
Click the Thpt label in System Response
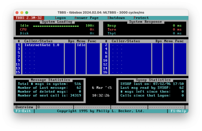(x=112, y=33)
